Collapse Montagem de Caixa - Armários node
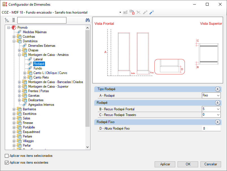 pos(19,55)
